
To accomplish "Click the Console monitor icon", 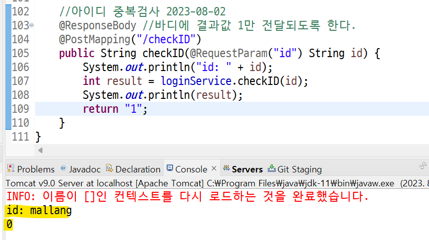I will [x=170, y=168].
